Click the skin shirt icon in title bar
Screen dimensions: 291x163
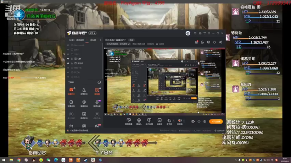(x=204, y=33)
